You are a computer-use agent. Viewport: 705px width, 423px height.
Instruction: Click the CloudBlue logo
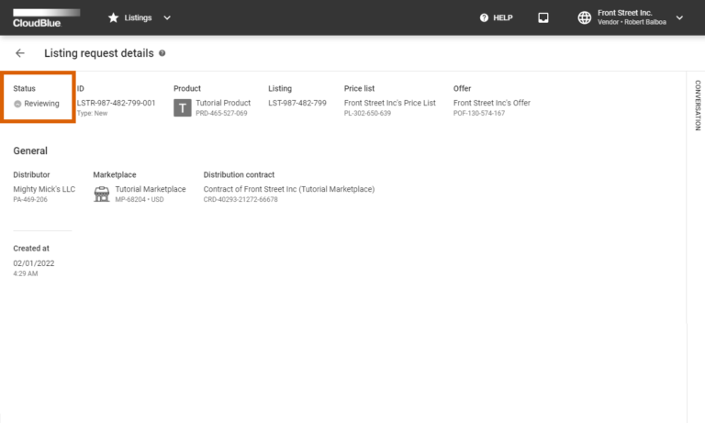(x=46, y=18)
